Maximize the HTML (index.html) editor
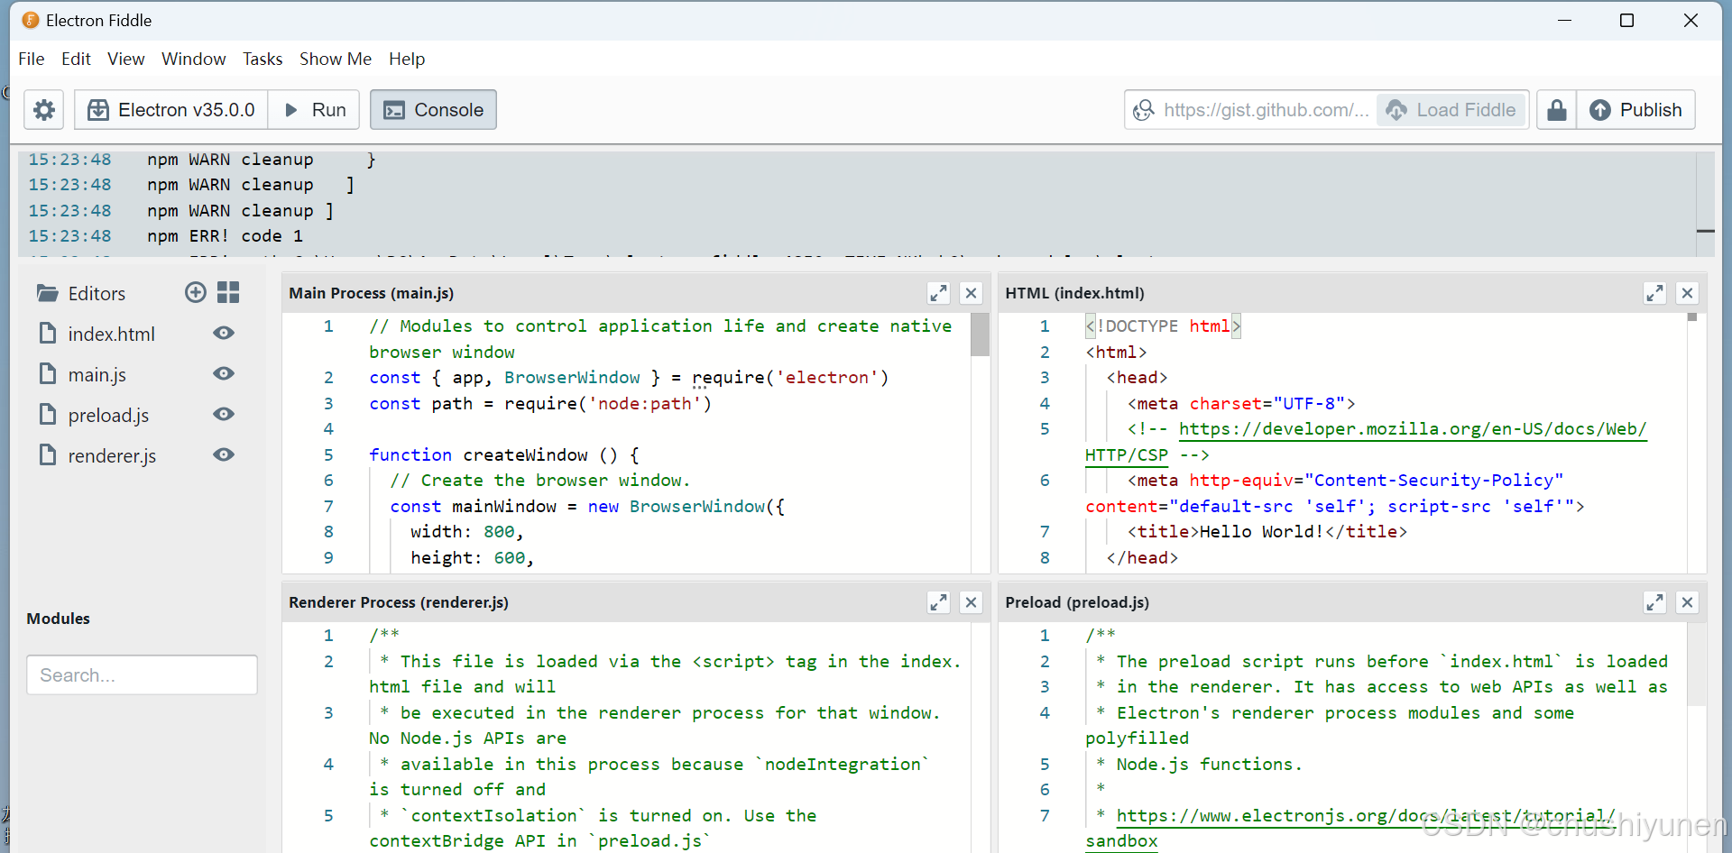 [x=1654, y=293]
